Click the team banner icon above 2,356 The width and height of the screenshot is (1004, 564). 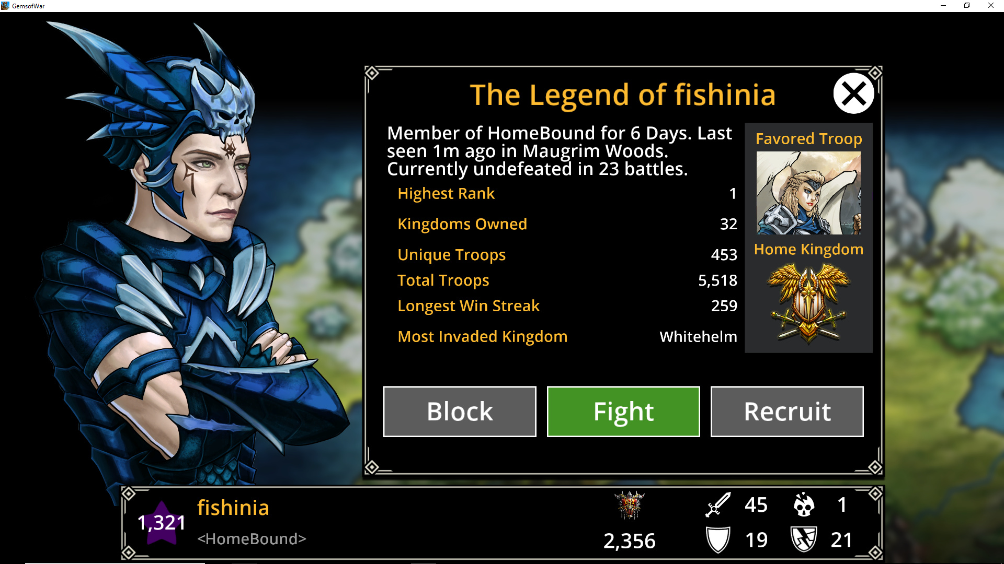[x=630, y=505]
